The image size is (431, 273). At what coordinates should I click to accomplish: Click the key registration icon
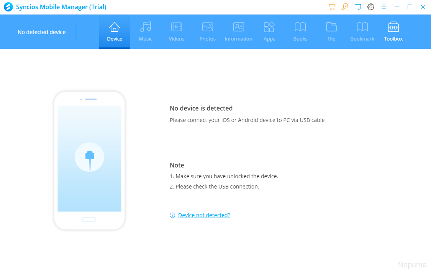[345, 7]
